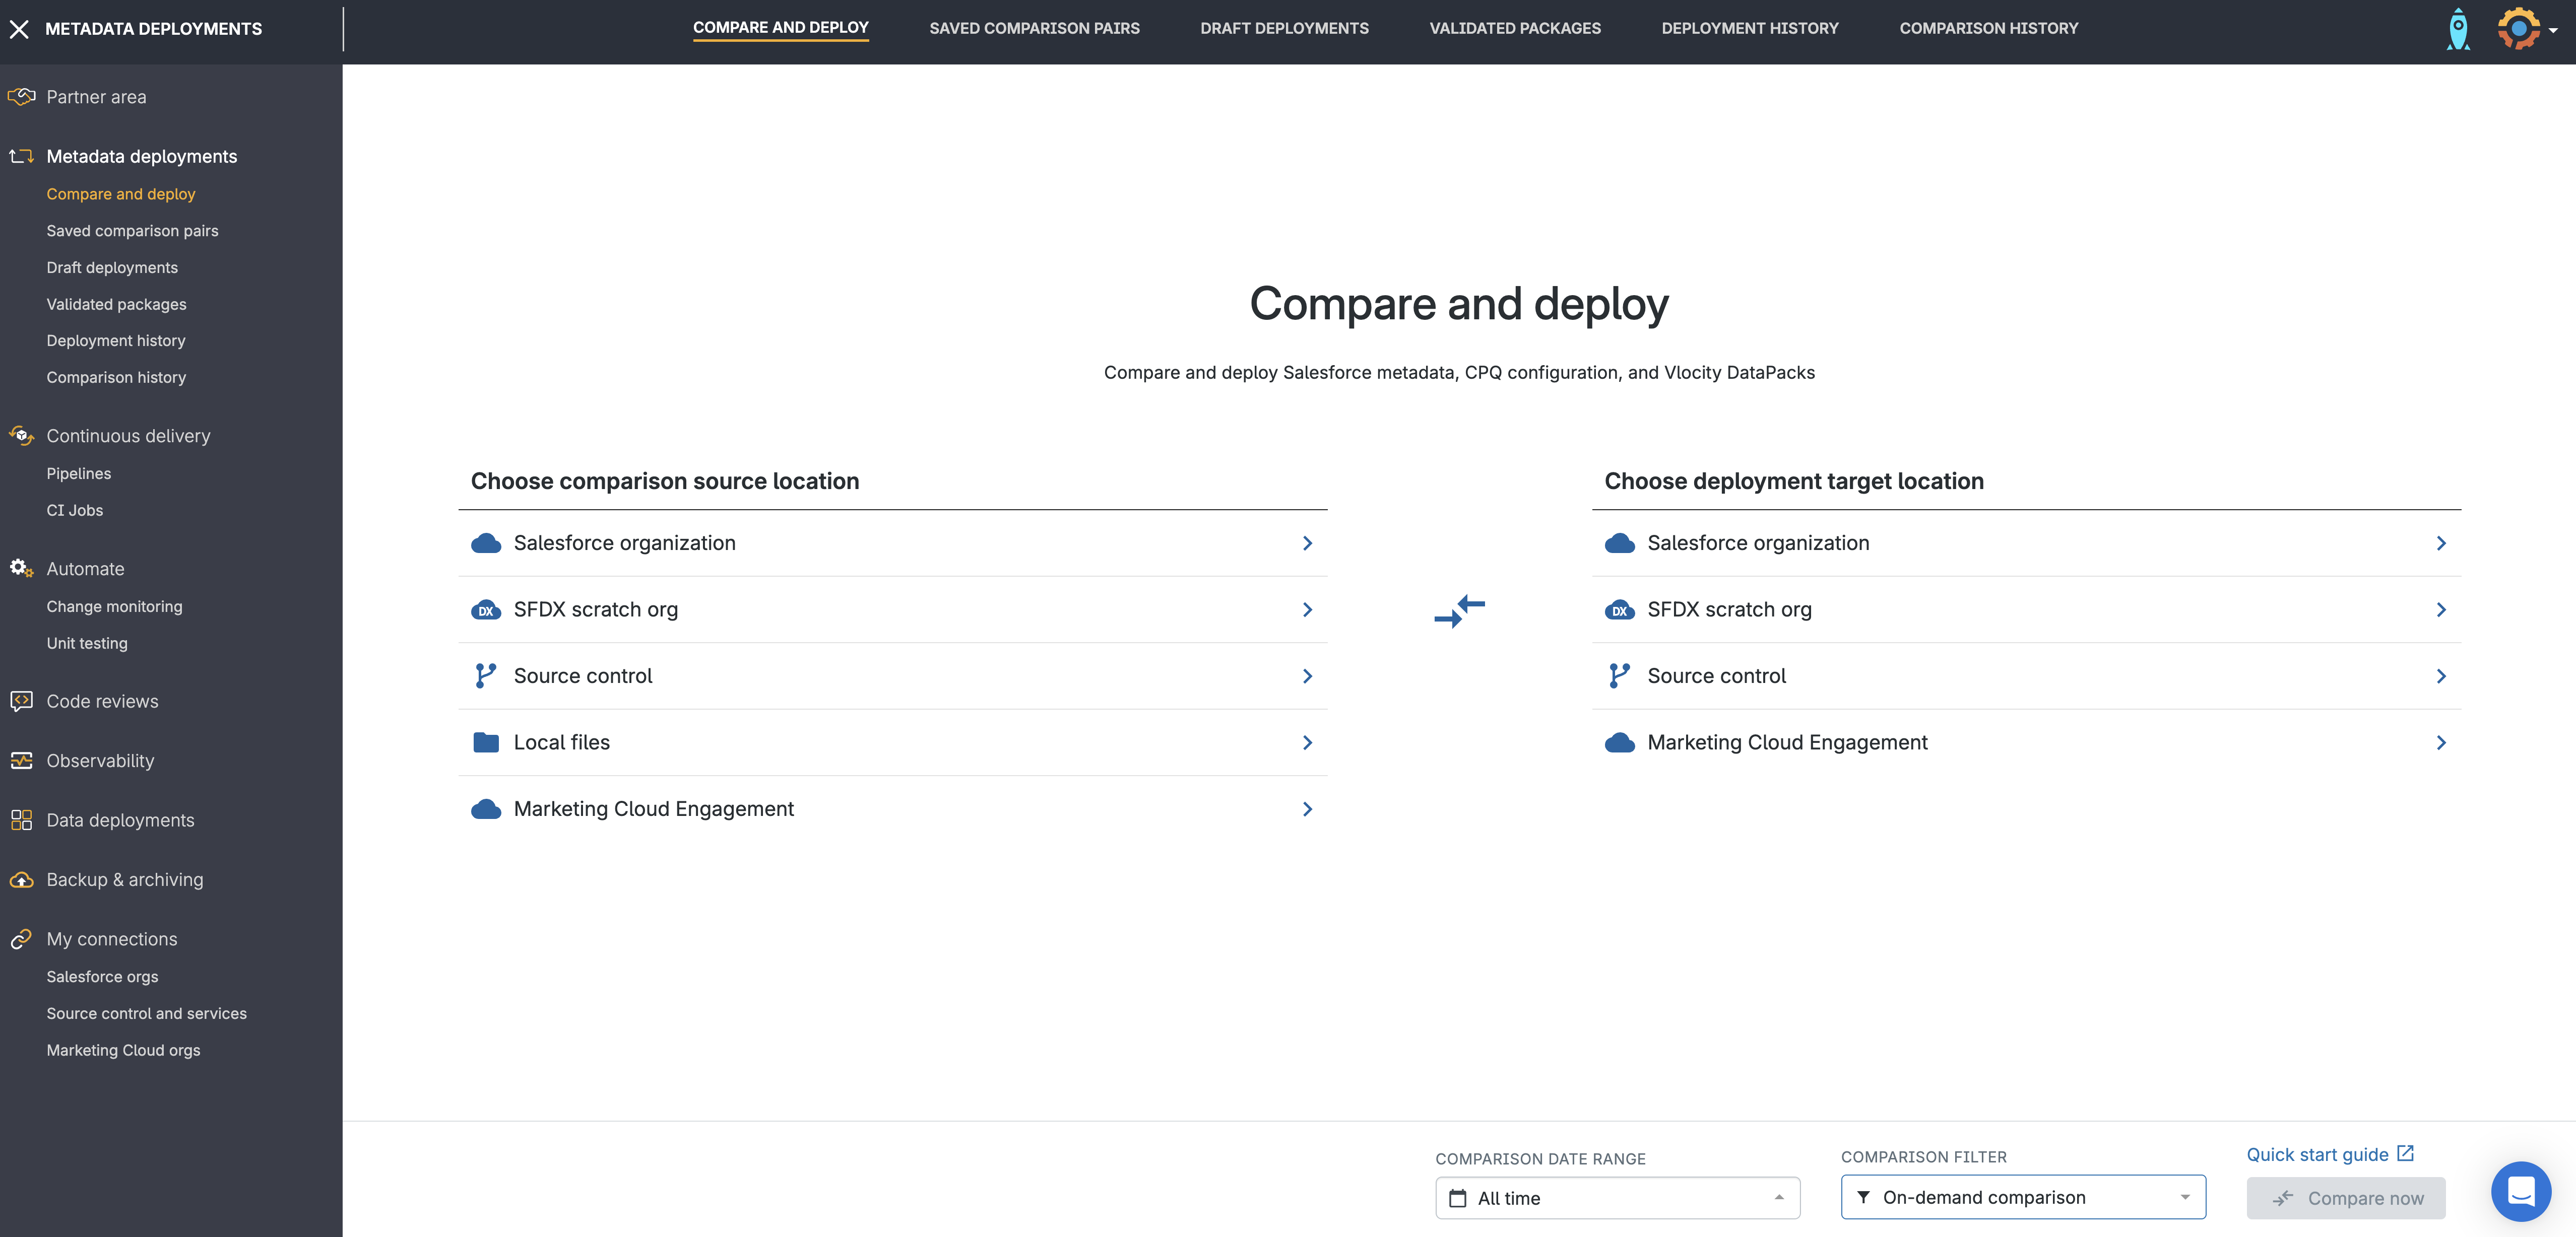Click the swap source and target arrows icon
This screenshot has height=1237, width=2576.
(x=1459, y=610)
